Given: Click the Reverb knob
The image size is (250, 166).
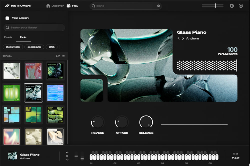Looking at the screenshot, I should [x=97, y=122].
